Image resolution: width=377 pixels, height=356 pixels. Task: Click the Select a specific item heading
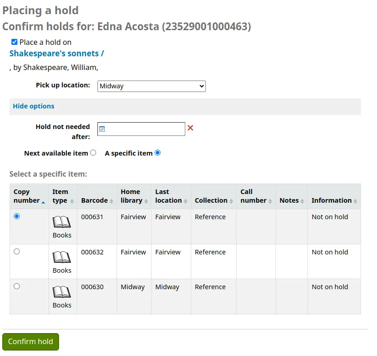(x=48, y=174)
